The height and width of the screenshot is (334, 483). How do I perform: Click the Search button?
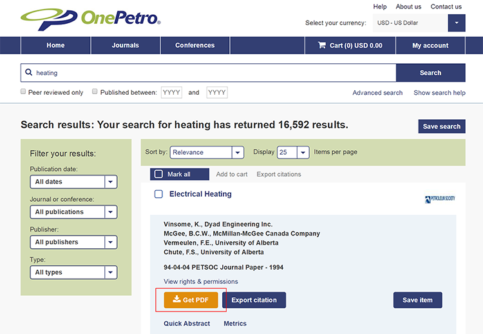431,73
